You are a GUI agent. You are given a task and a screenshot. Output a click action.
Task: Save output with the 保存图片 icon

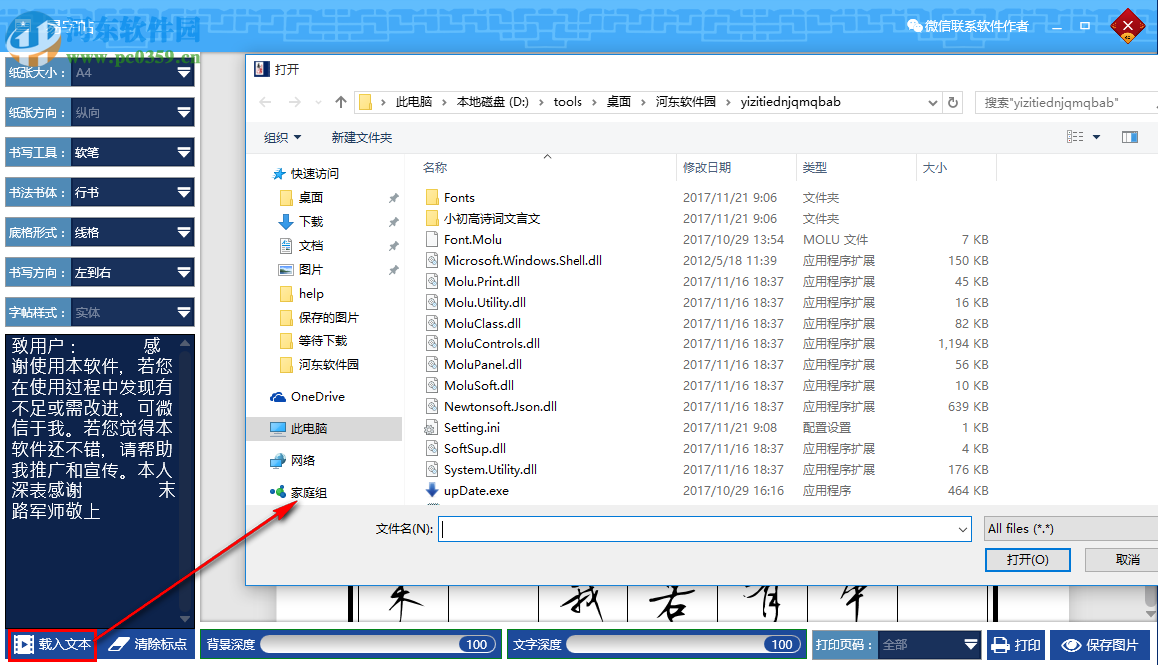[x=1101, y=644]
